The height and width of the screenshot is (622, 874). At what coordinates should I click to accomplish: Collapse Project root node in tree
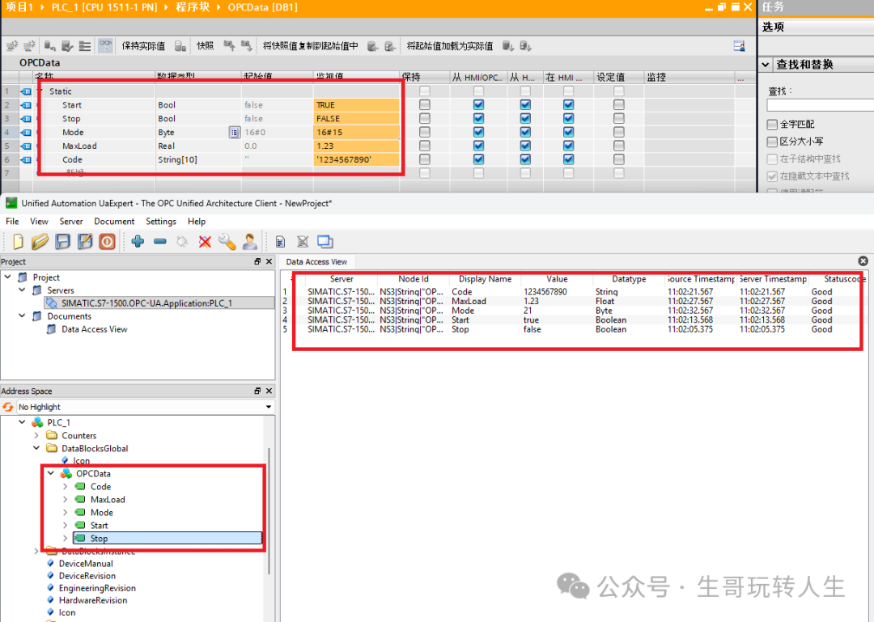(8, 277)
